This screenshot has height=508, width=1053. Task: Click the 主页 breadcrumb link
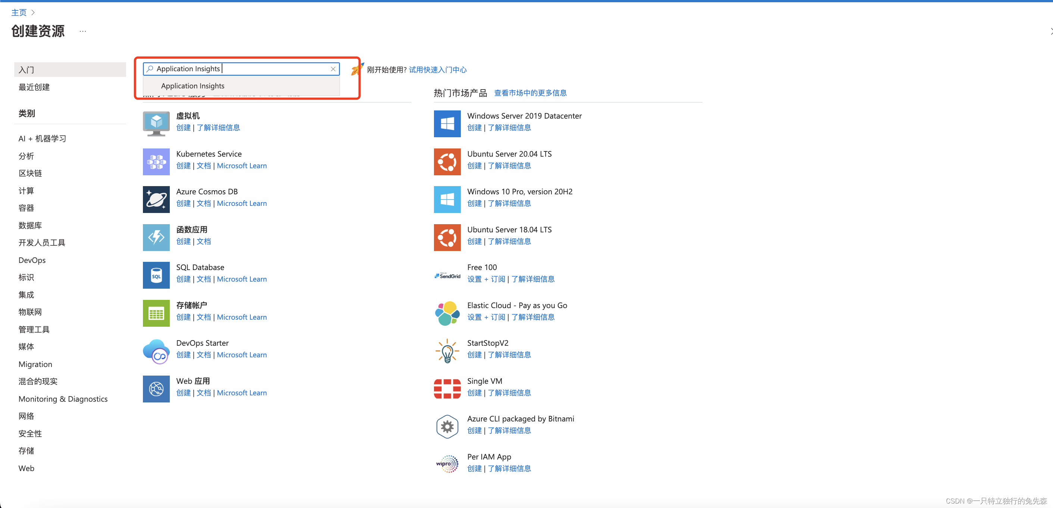(19, 12)
